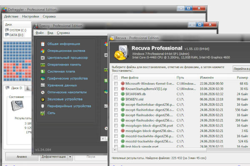Sort by Изменён column header
Screen dimensions: 250x166
pyautogui.click(x=207, y=78)
